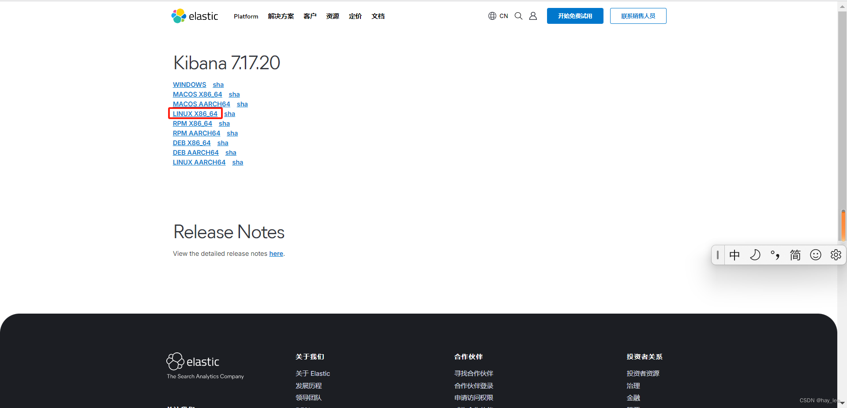Open the sha link for MACOS AARCH64
This screenshot has width=847, height=408.
[242, 104]
